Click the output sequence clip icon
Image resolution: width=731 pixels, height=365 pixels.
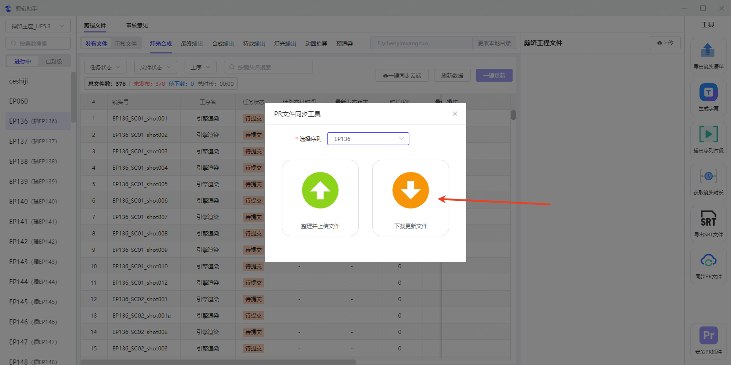click(x=708, y=135)
